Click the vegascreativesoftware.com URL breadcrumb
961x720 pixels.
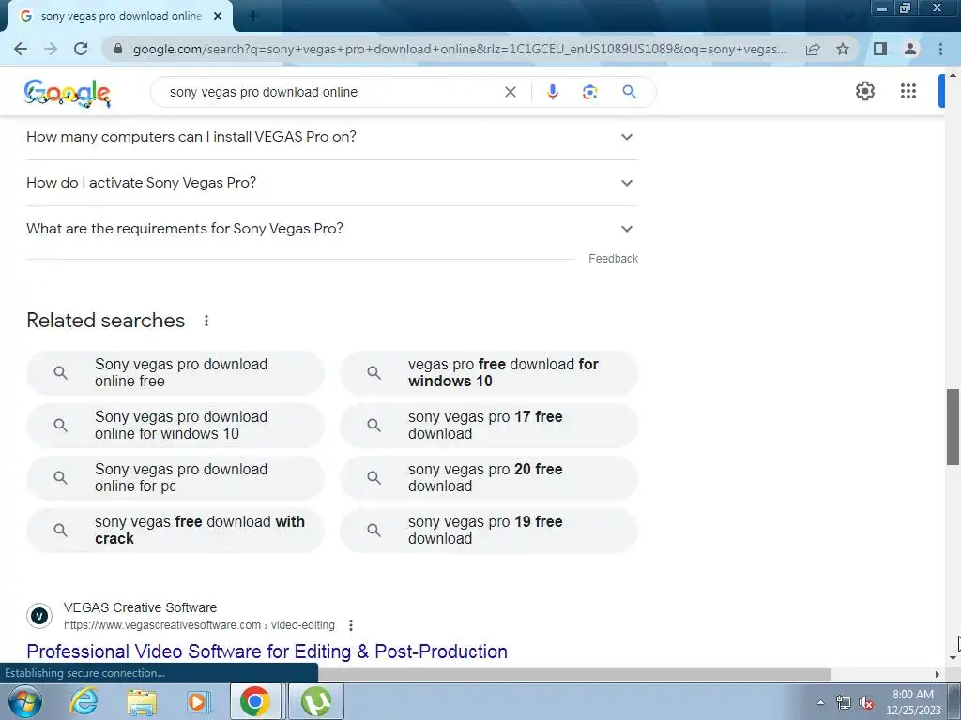(199, 625)
